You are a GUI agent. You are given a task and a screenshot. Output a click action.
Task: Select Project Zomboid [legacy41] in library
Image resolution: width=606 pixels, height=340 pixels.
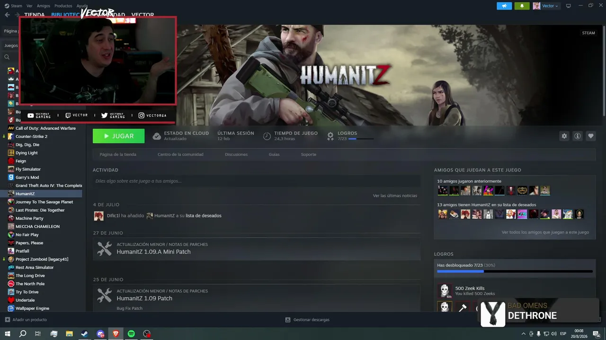click(x=41, y=259)
